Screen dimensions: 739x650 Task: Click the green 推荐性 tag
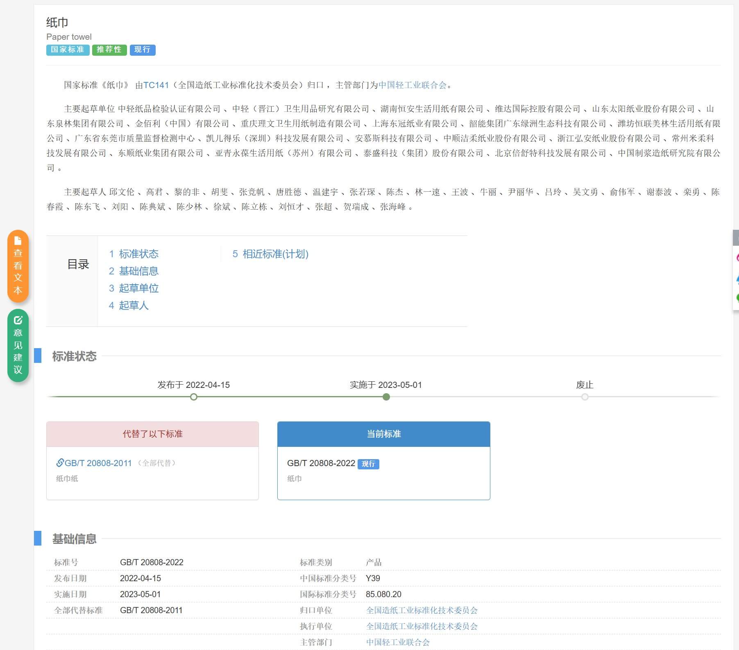[109, 50]
